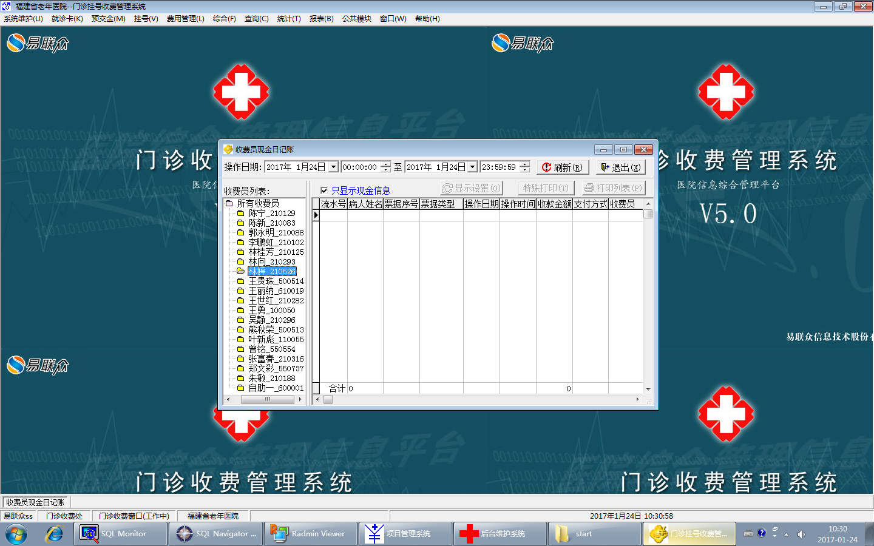This screenshot has width=874, height=546.
Task: Click the 收款金额 column header
Action: (x=555, y=204)
